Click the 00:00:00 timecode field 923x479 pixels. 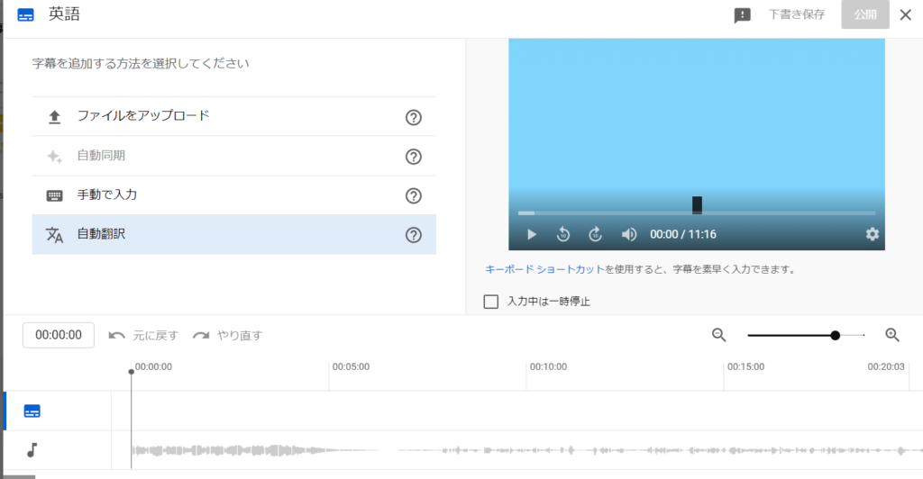[x=59, y=335]
